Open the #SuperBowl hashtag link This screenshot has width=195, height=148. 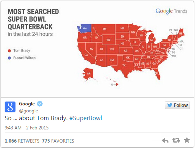click(x=86, y=118)
